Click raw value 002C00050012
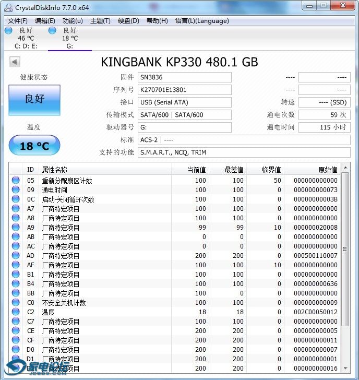This screenshot has height=380, width=359. pyautogui.click(x=315, y=312)
